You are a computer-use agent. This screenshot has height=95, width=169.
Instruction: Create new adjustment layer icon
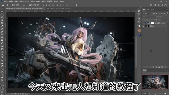pyautogui.click(x=156, y=67)
